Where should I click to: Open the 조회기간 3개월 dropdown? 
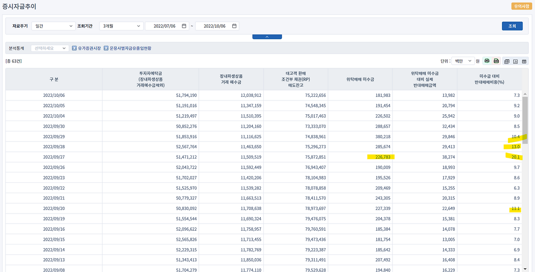point(121,26)
